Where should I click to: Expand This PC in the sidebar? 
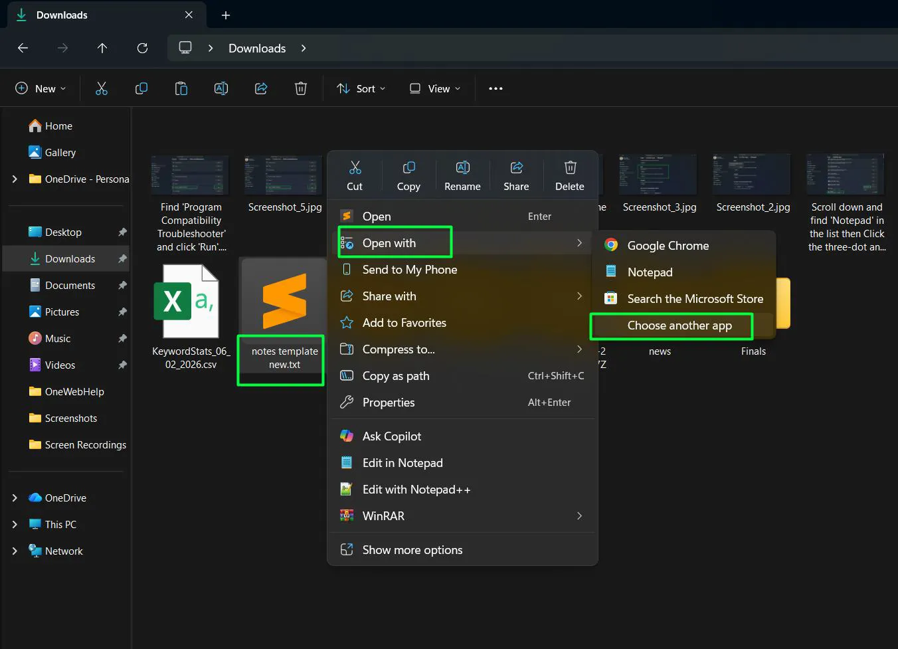(x=15, y=524)
